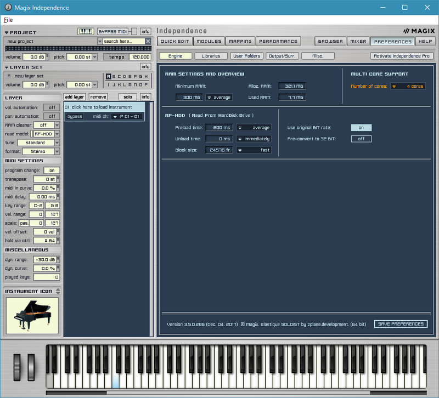Open the MIXER tab

click(x=358, y=42)
